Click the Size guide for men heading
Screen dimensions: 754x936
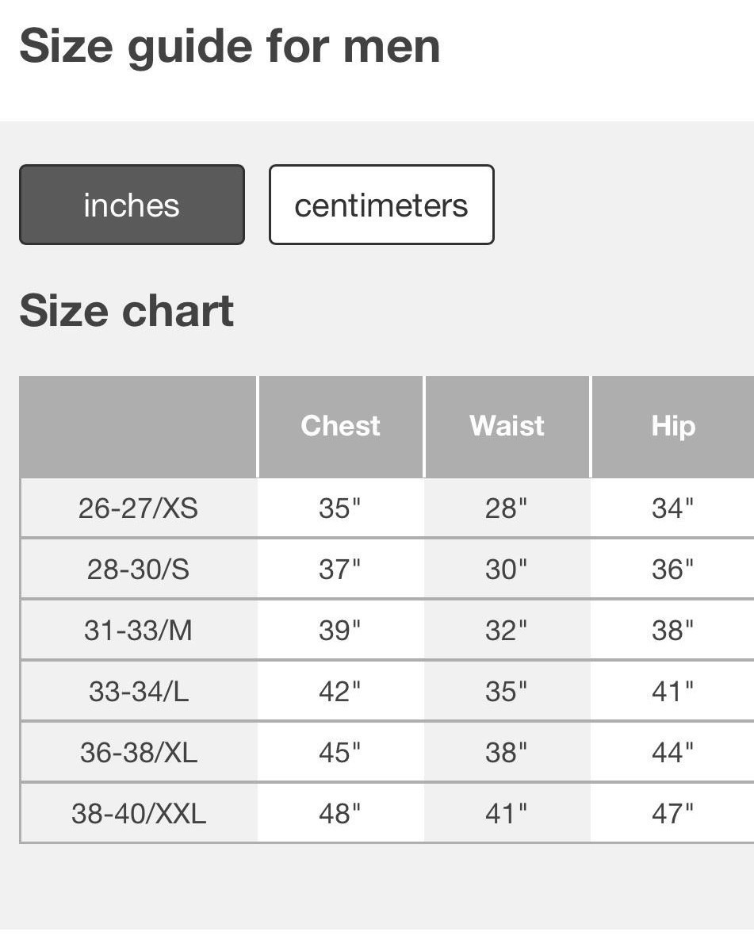point(231,45)
